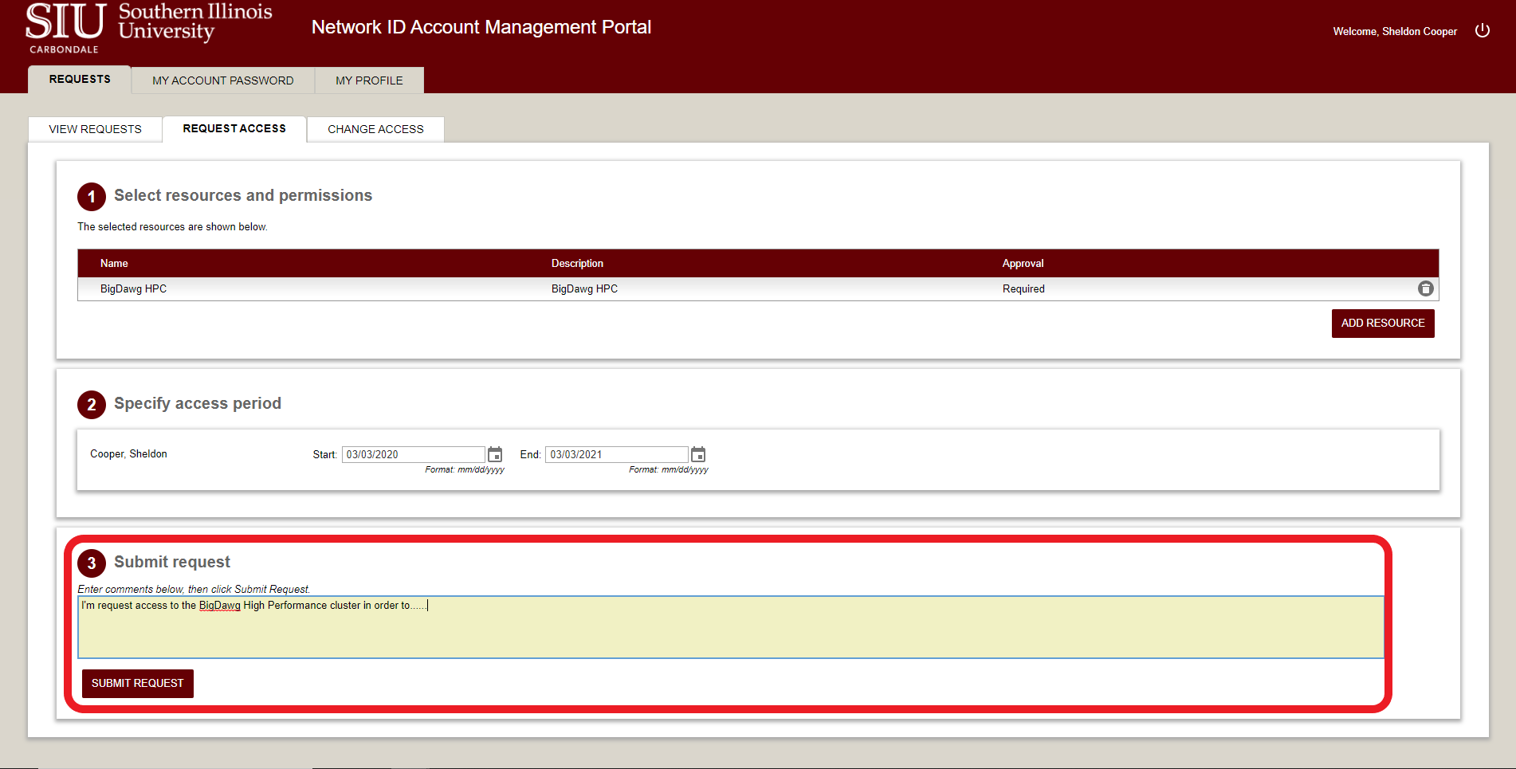Focus the Start date input field
The image size is (1516, 769).
[x=413, y=454]
